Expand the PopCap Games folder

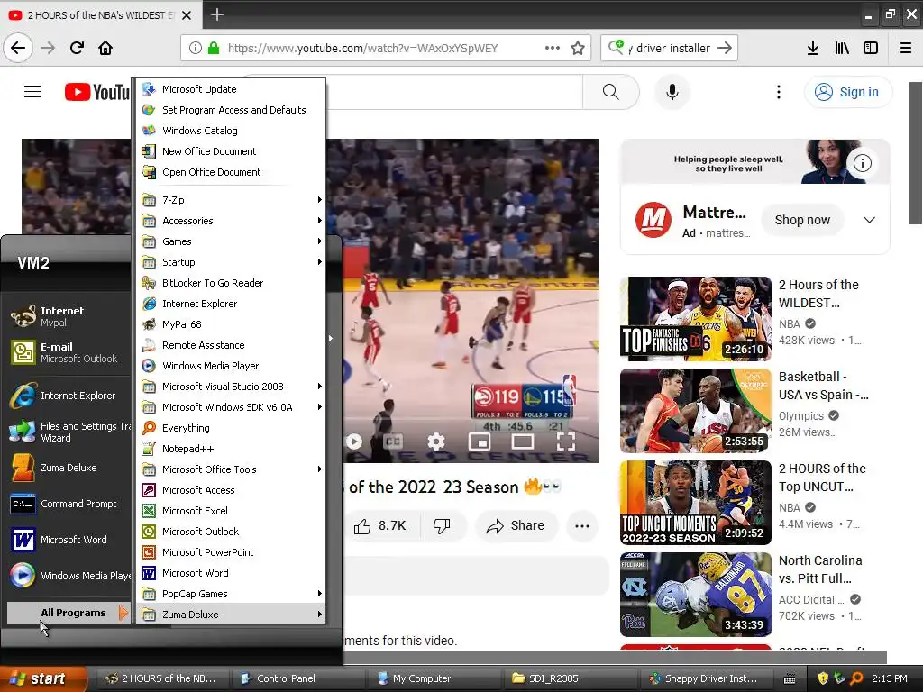(231, 594)
